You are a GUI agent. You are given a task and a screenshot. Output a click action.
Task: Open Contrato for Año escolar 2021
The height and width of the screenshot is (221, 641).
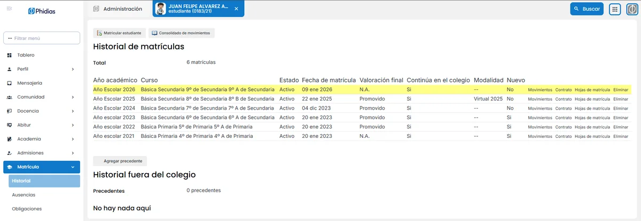564,136
